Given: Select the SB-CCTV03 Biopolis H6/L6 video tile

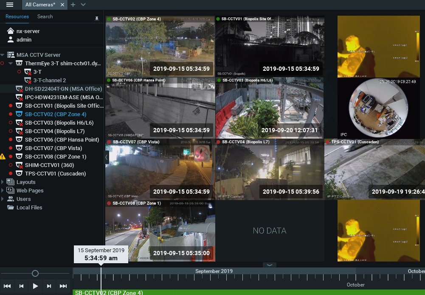Looking at the screenshot, I should (x=270, y=108).
